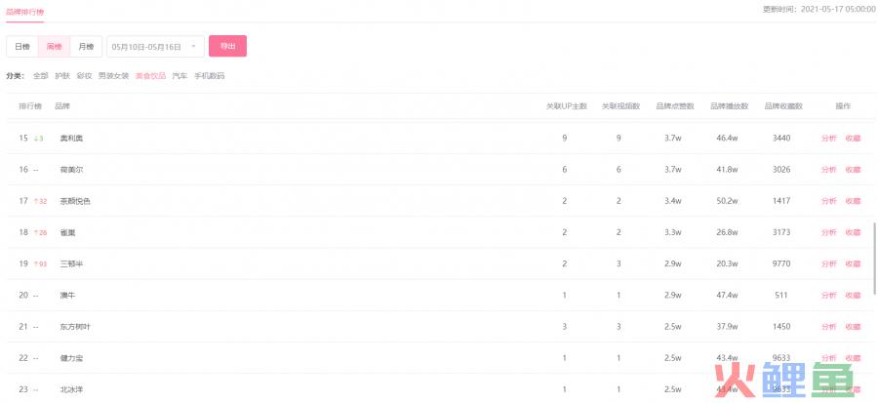Click 收藏 for the 荷美尔 row

pos(853,170)
